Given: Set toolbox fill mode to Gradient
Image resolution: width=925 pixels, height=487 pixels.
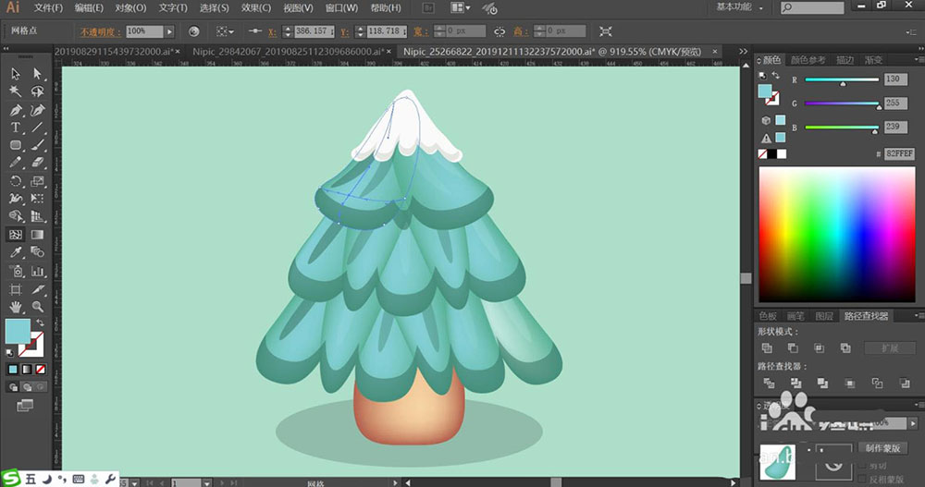Looking at the screenshot, I should click(27, 370).
